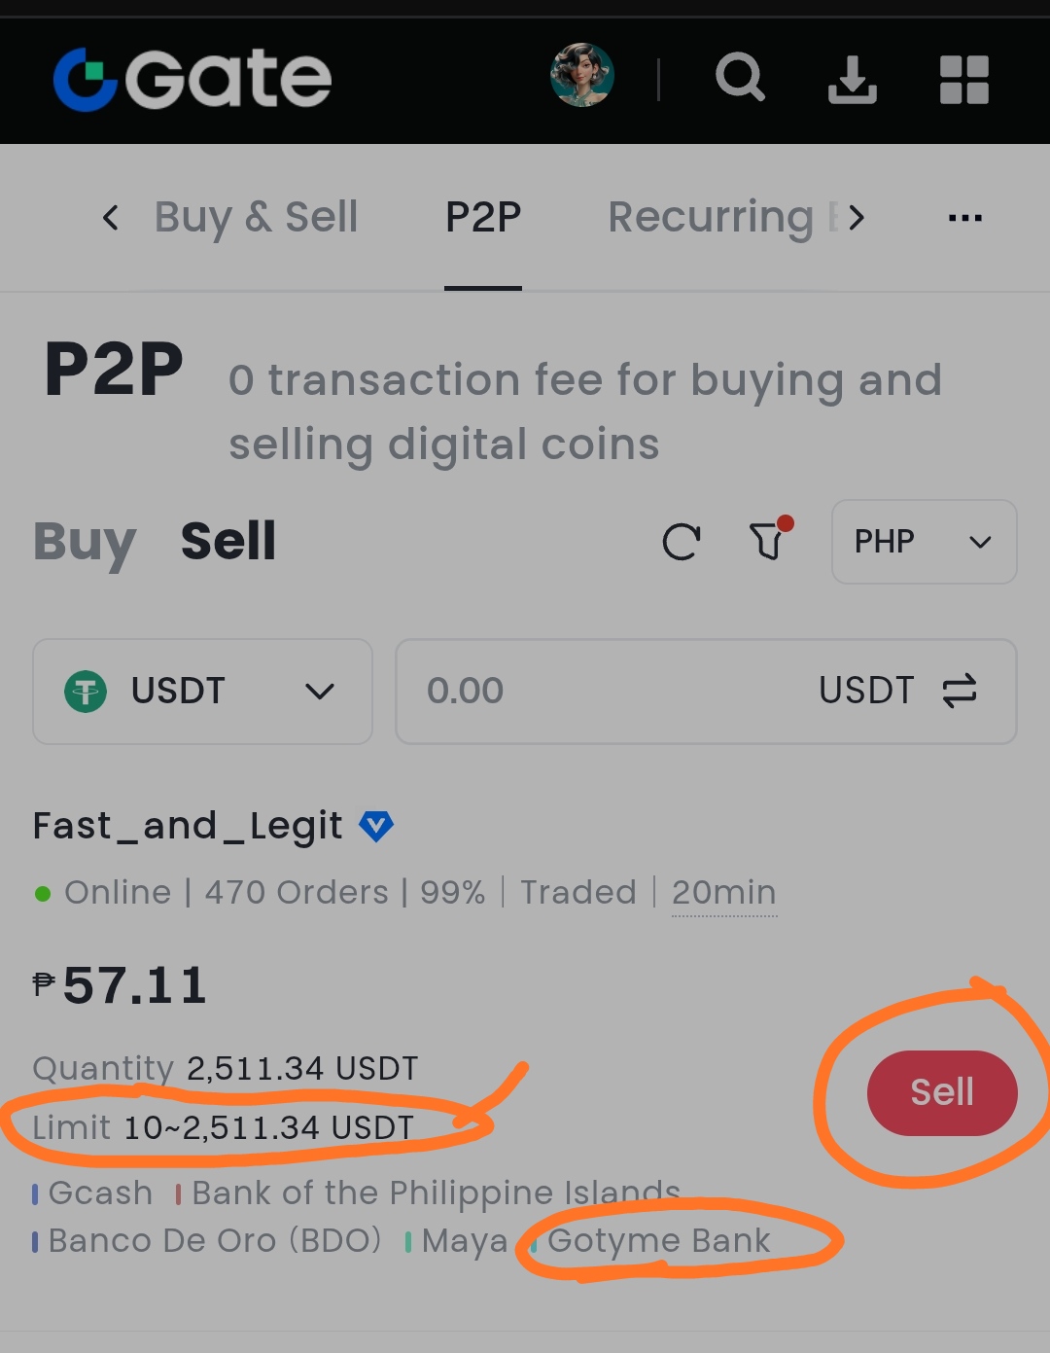Switch to the Buy side
Image resolution: width=1050 pixels, height=1353 pixels.
[x=85, y=542]
